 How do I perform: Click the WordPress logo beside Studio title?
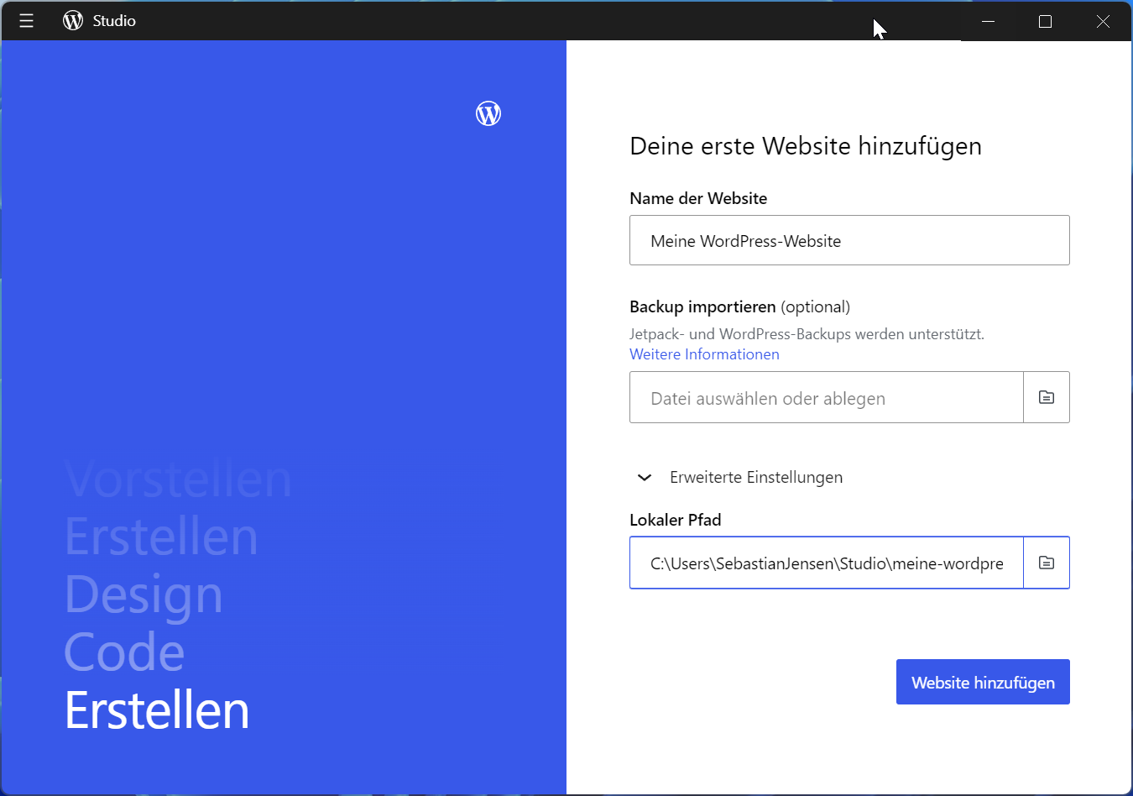click(73, 21)
